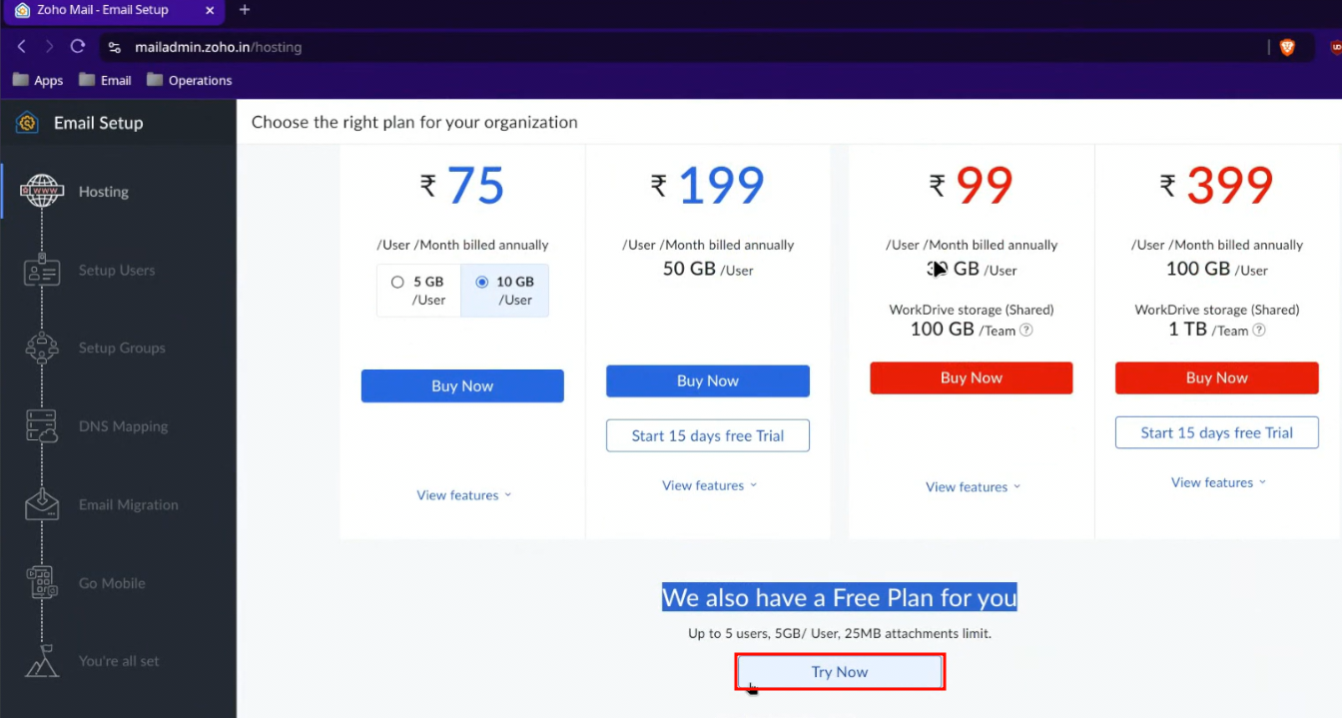Expand View features under ₹199 plan
The width and height of the screenshot is (1342, 718).
(709, 485)
